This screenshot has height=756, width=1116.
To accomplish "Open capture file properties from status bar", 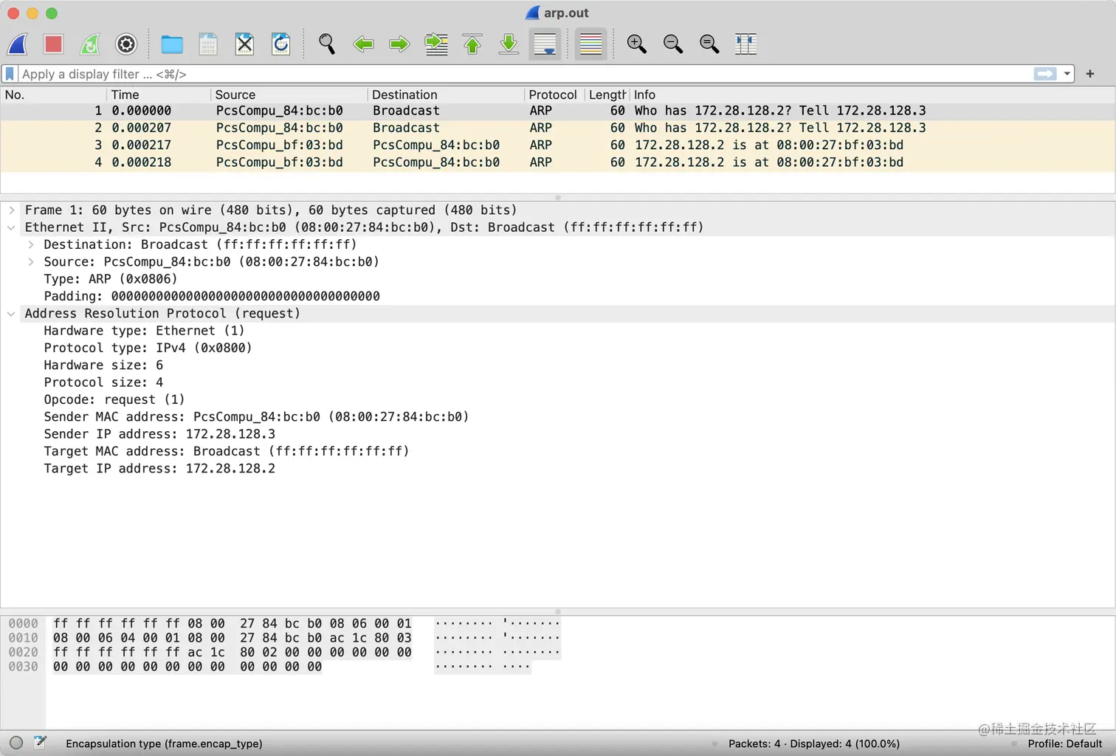I will point(40,743).
